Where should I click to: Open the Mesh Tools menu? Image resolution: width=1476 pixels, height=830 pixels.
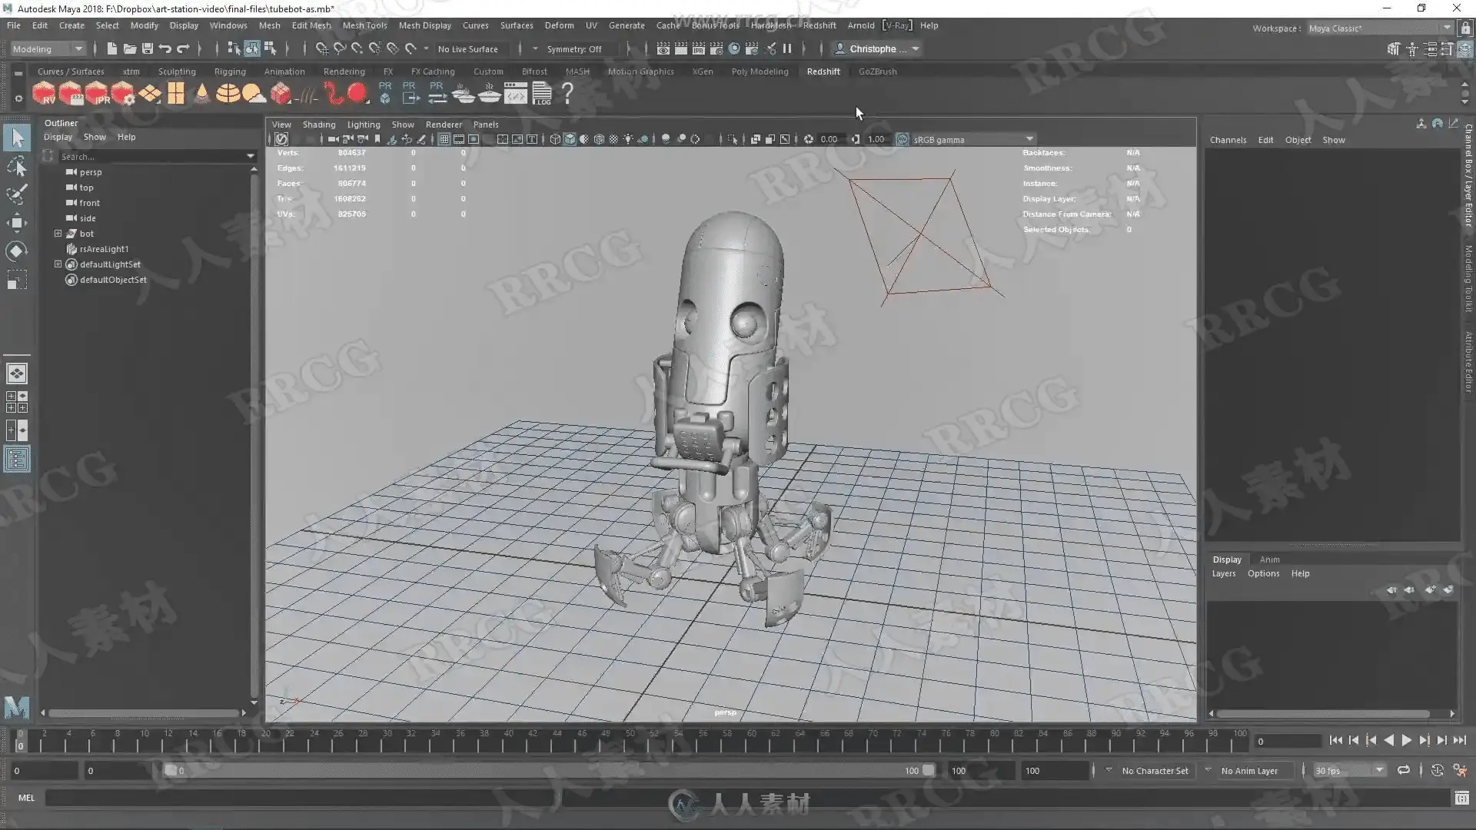pyautogui.click(x=364, y=25)
